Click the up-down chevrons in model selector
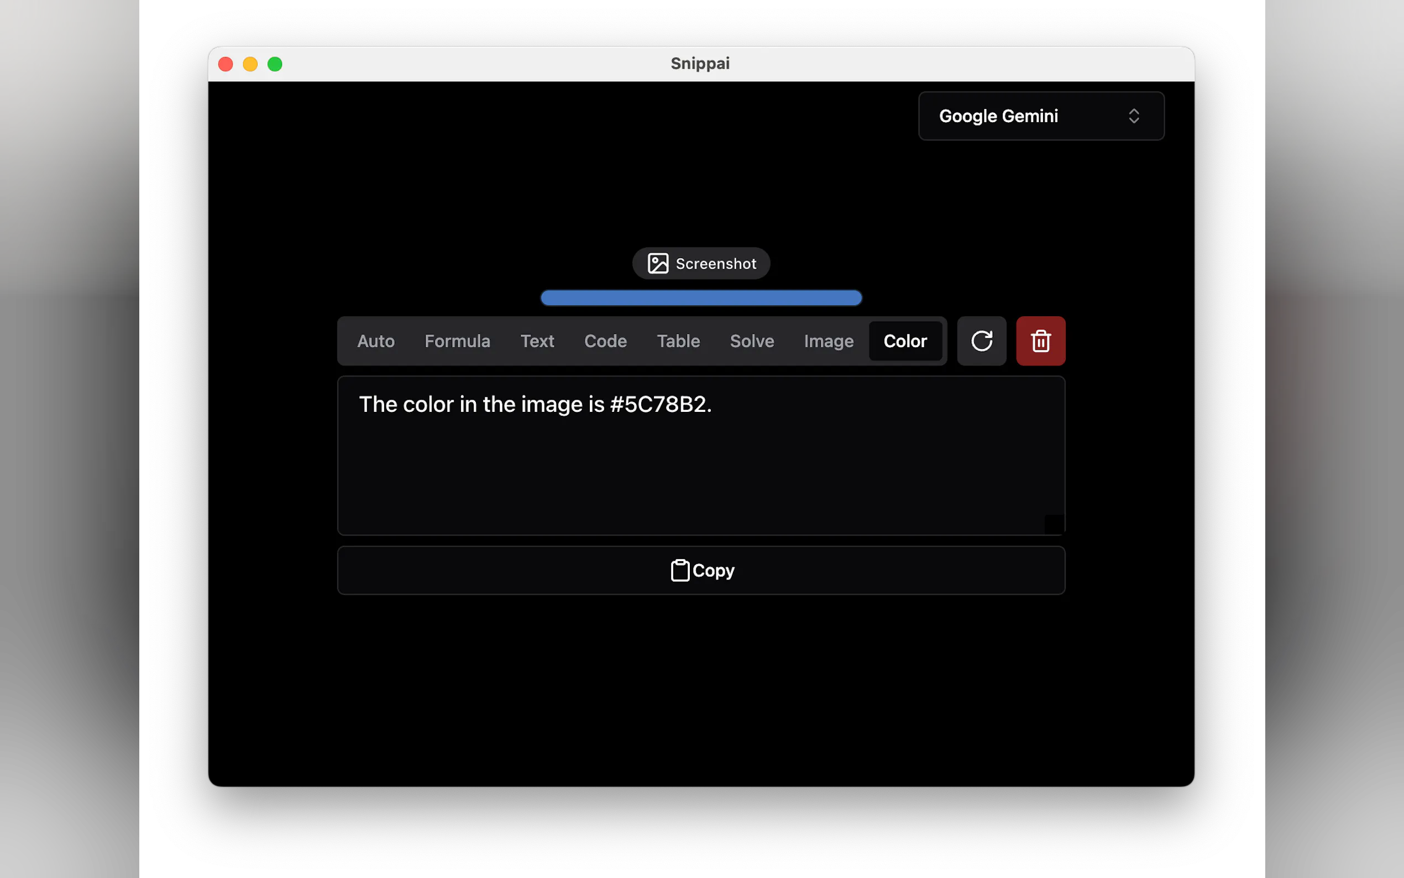Screen dimensions: 1404x878 click(1134, 116)
